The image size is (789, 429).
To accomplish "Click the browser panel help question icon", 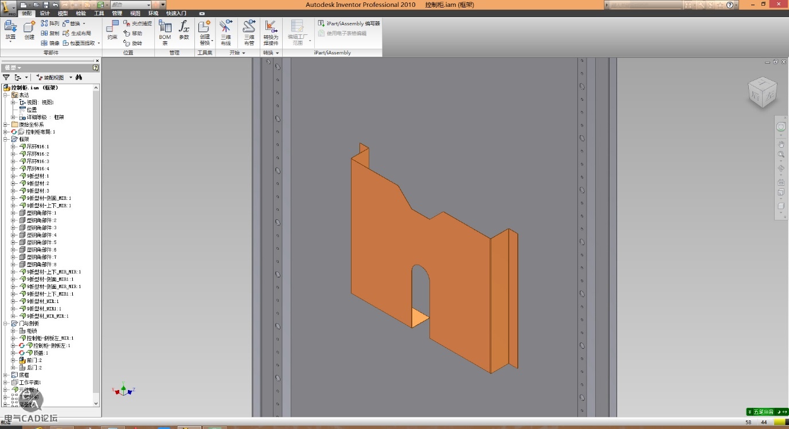I will tap(96, 68).
